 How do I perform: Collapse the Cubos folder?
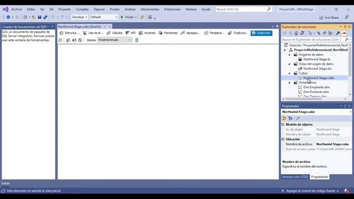tap(289, 74)
